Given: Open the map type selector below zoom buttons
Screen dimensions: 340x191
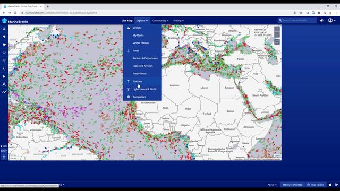Looking at the screenshot, I should (277, 42).
